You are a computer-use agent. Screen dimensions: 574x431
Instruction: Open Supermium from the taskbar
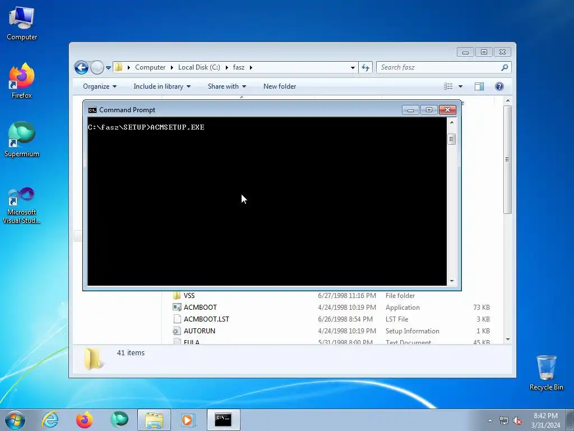[x=119, y=420]
